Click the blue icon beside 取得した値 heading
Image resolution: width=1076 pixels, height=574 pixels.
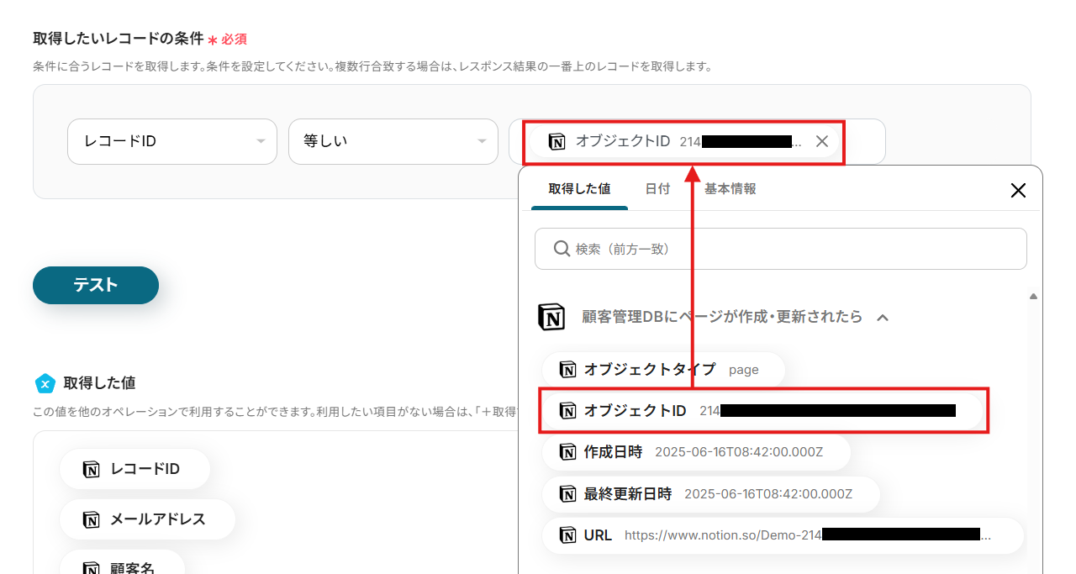pyautogui.click(x=45, y=383)
